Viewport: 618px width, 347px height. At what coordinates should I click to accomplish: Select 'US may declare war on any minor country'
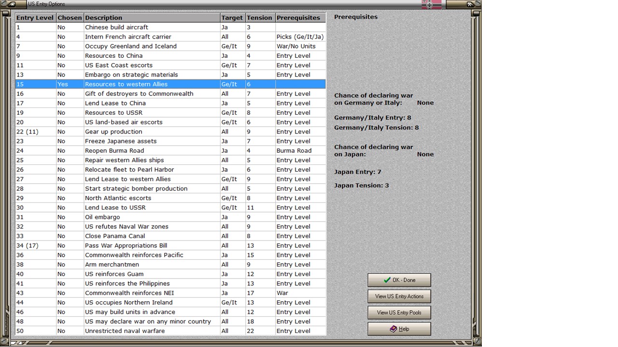[170, 321]
